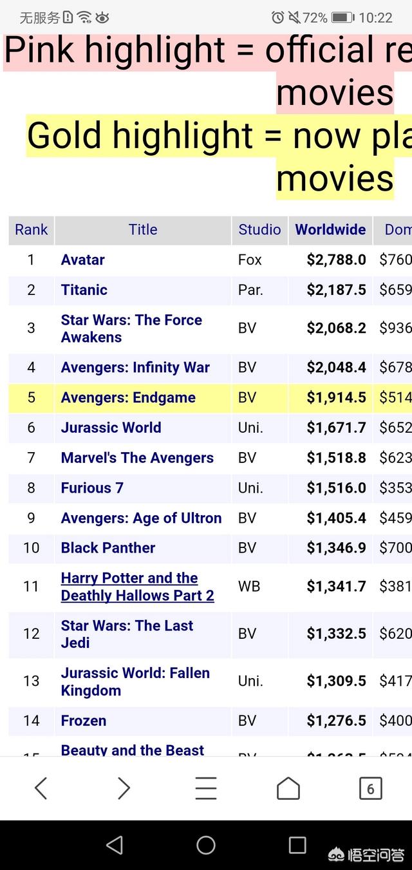Viewport: 412px width, 870px height.
Task: Open the Avatar movie link
Action: pos(82,260)
